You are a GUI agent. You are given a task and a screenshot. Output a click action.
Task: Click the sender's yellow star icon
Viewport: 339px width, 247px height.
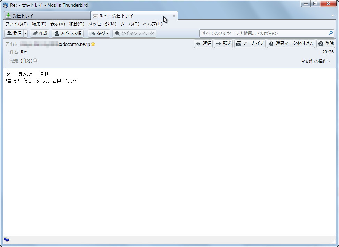pos(93,44)
